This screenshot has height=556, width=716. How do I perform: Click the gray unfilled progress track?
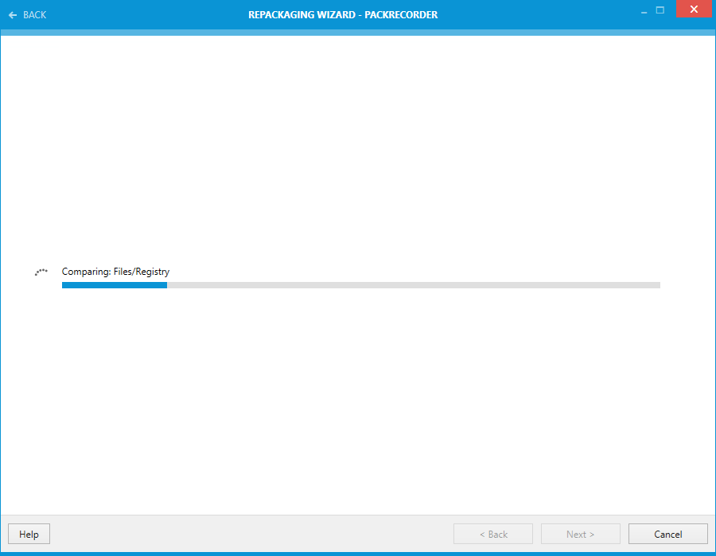click(x=414, y=284)
